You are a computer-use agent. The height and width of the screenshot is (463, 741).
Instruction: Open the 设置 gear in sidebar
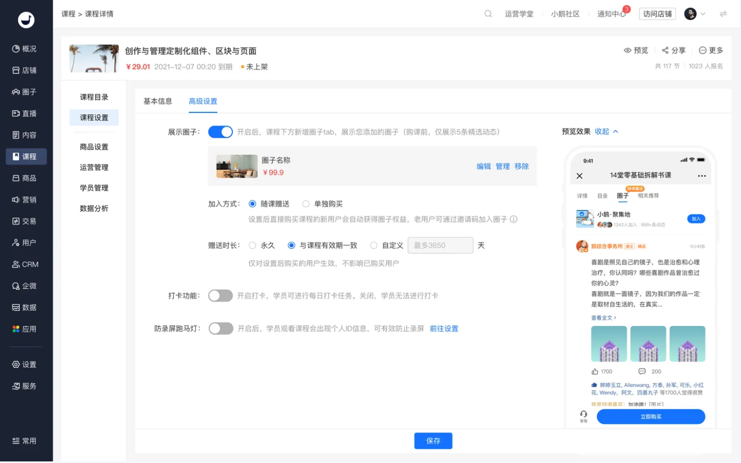16,364
